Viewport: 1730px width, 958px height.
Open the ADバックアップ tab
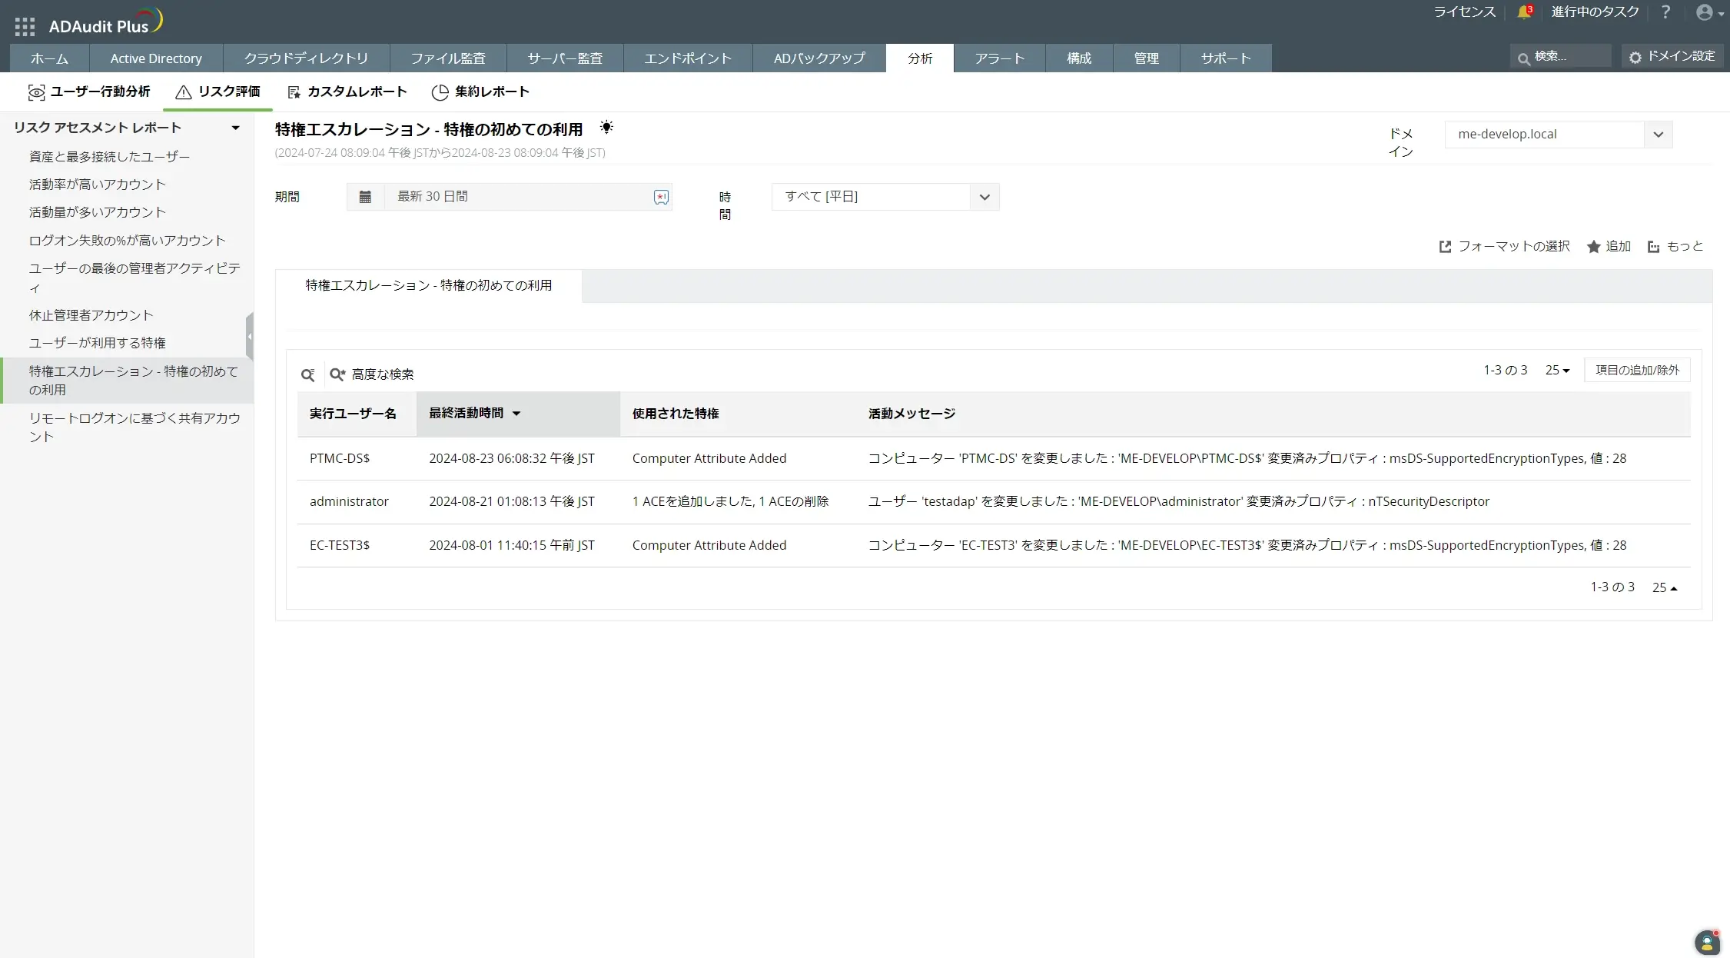point(819,58)
